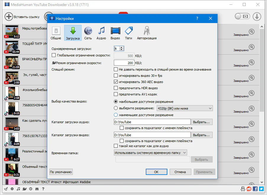Image resolution: width=267 pixels, height=195 pixels.
Task: Click the Вставить ссылку plus icon
Action: 9,17
